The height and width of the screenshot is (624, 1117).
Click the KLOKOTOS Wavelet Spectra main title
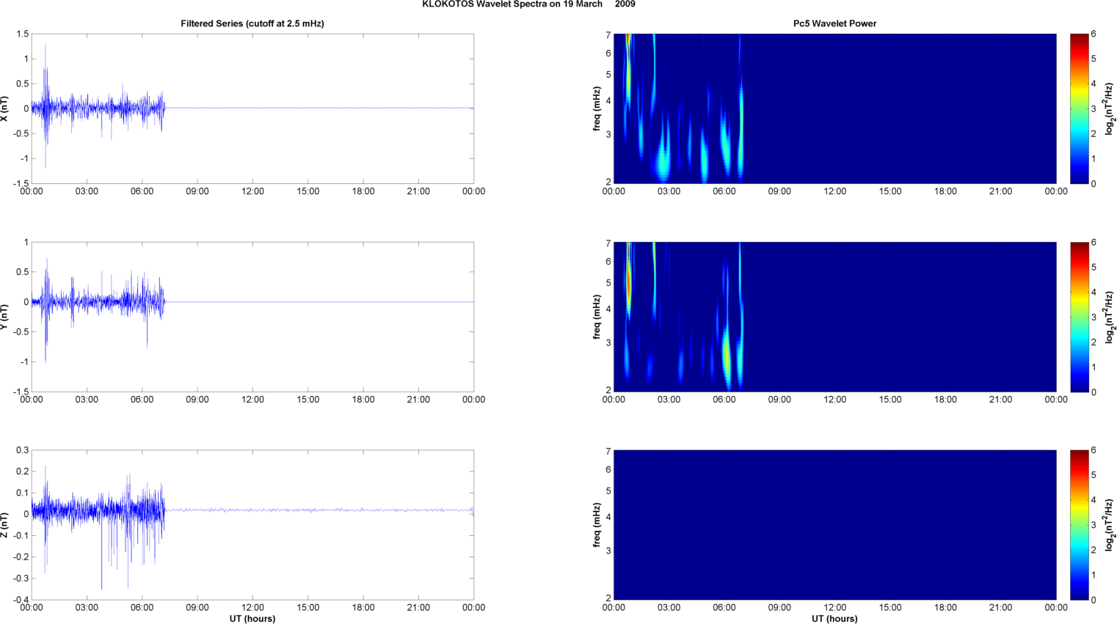528,4
